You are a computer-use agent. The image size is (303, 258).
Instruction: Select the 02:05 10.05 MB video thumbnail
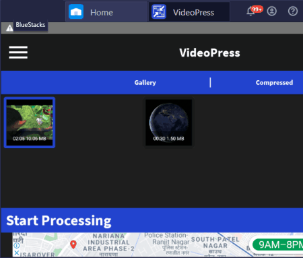[30, 123]
